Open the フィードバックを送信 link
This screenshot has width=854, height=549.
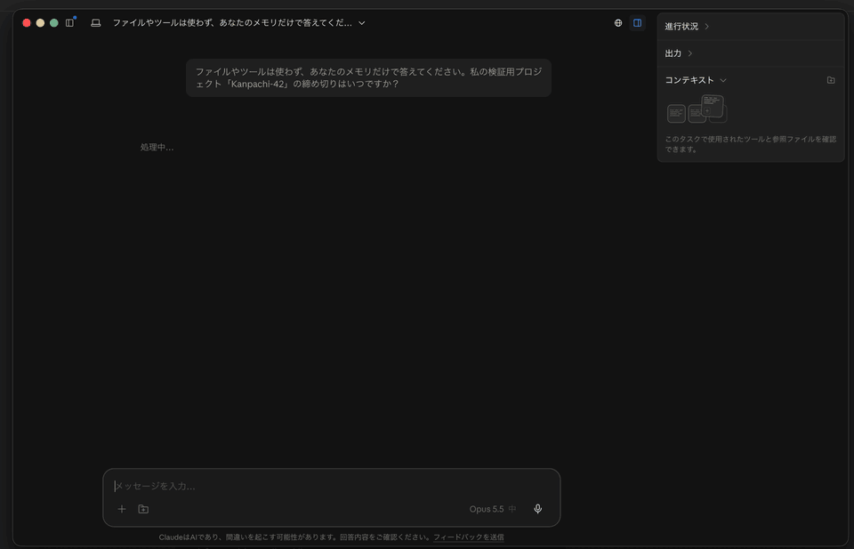point(469,537)
